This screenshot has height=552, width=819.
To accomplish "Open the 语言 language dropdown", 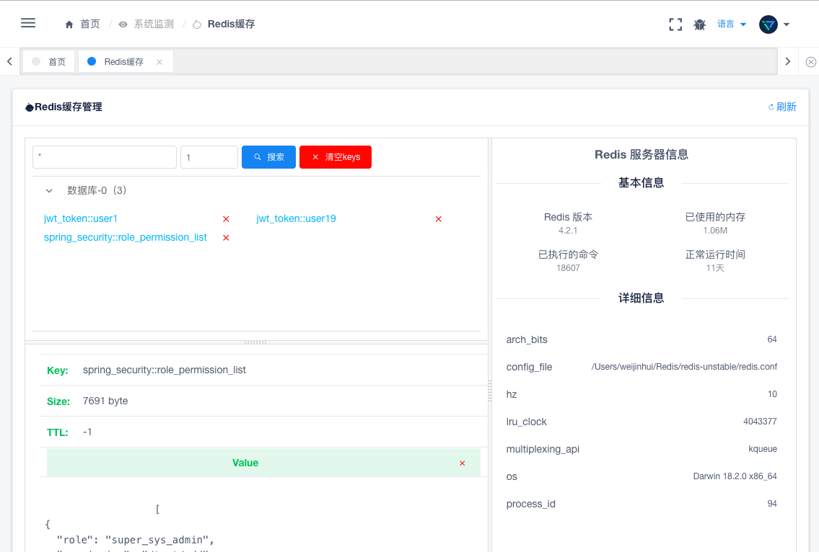I will click(731, 24).
